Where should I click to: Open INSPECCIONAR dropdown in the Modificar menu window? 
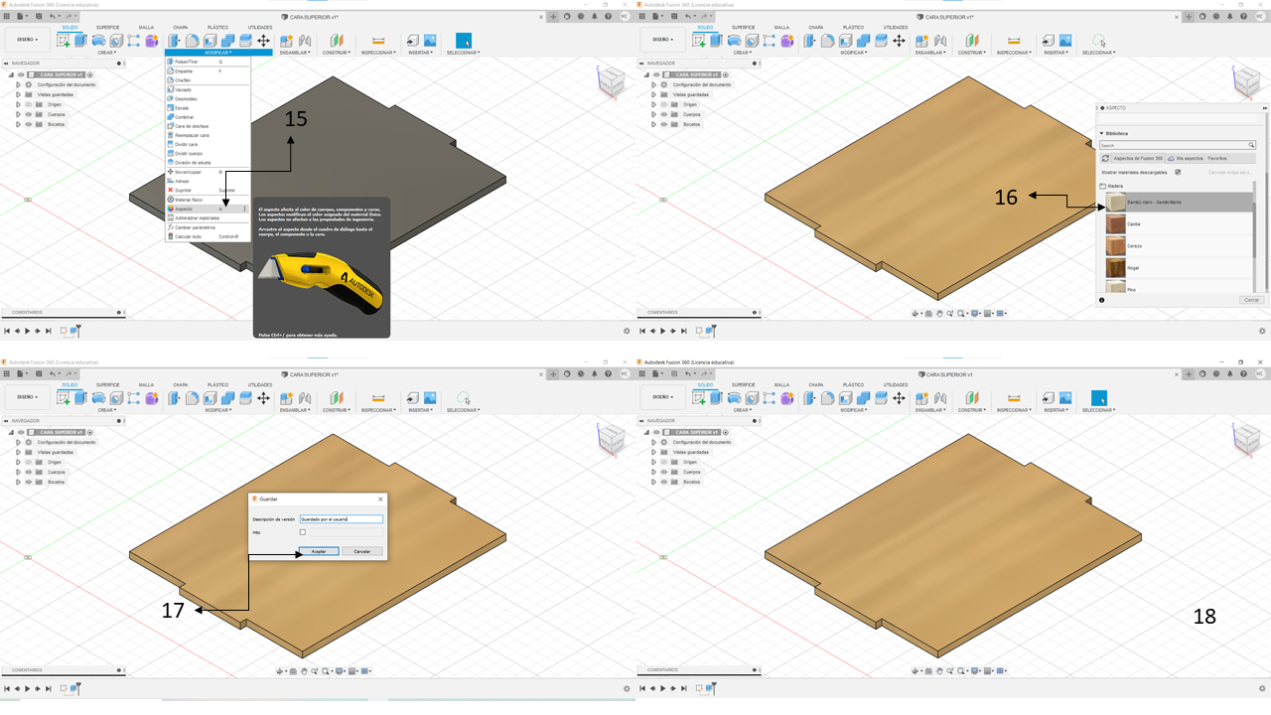click(378, 53)
